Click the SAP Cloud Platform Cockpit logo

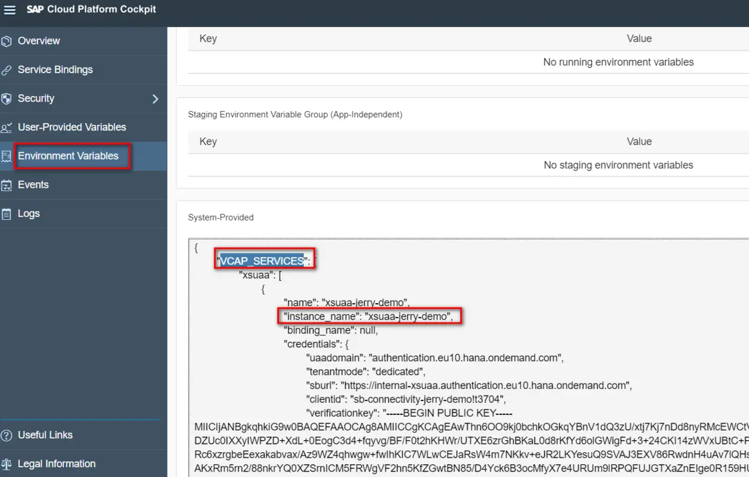(92, 10)
